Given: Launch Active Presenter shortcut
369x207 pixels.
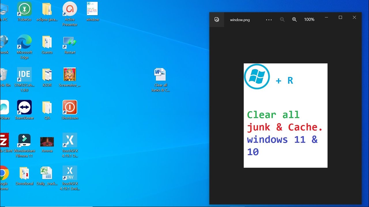Looking at the screenshot, I should coord(70,14).
